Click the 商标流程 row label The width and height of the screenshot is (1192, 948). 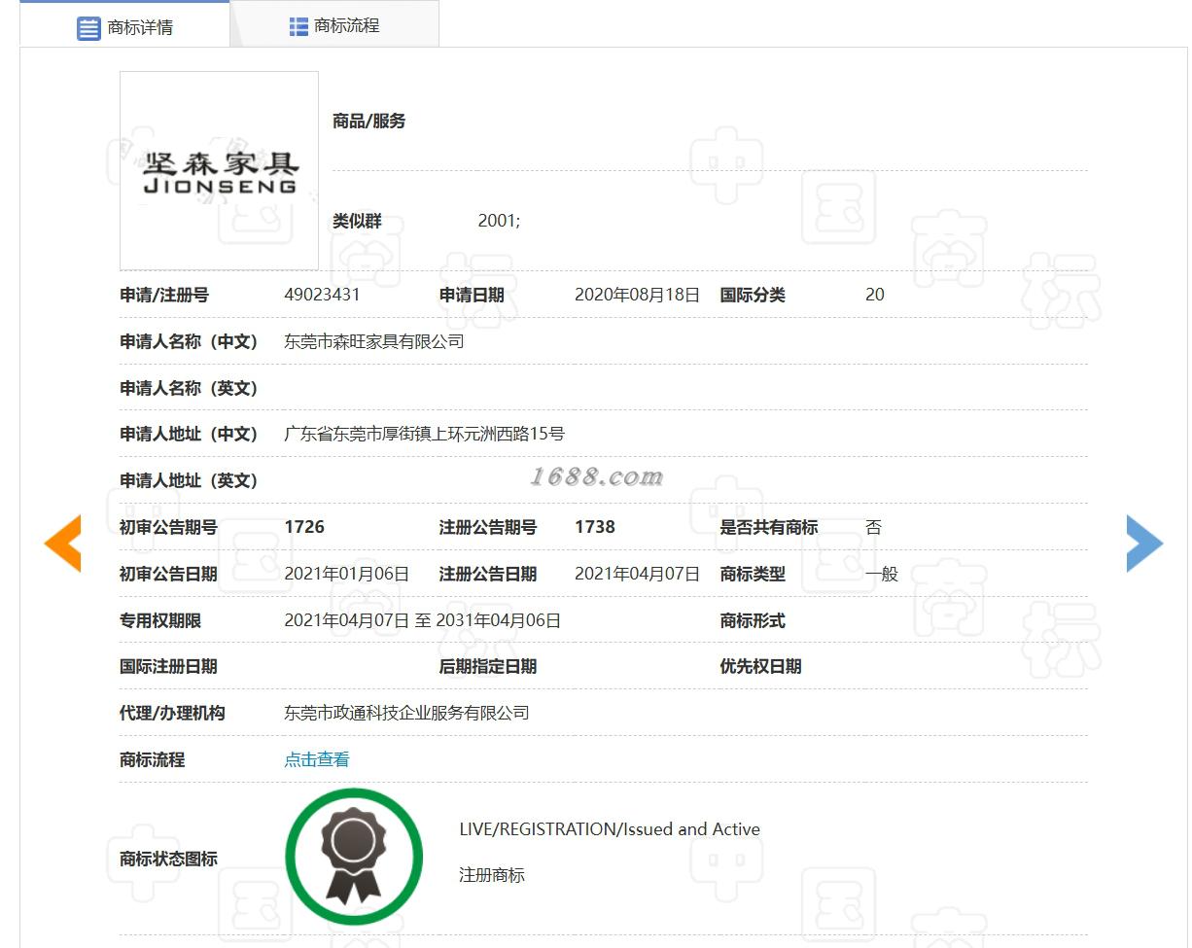click(x=152, y=759)
